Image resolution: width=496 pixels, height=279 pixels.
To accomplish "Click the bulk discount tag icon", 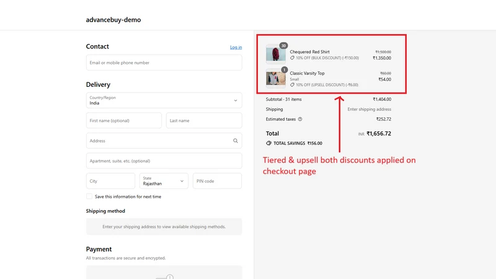I will [292, 58].
